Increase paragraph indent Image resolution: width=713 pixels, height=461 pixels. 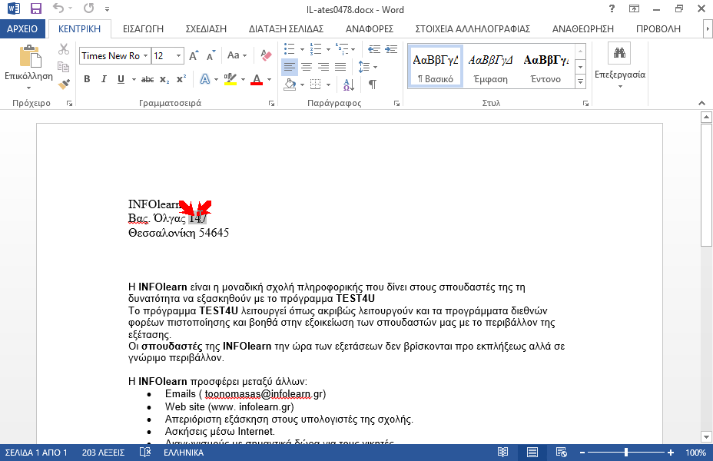(391, 49)
